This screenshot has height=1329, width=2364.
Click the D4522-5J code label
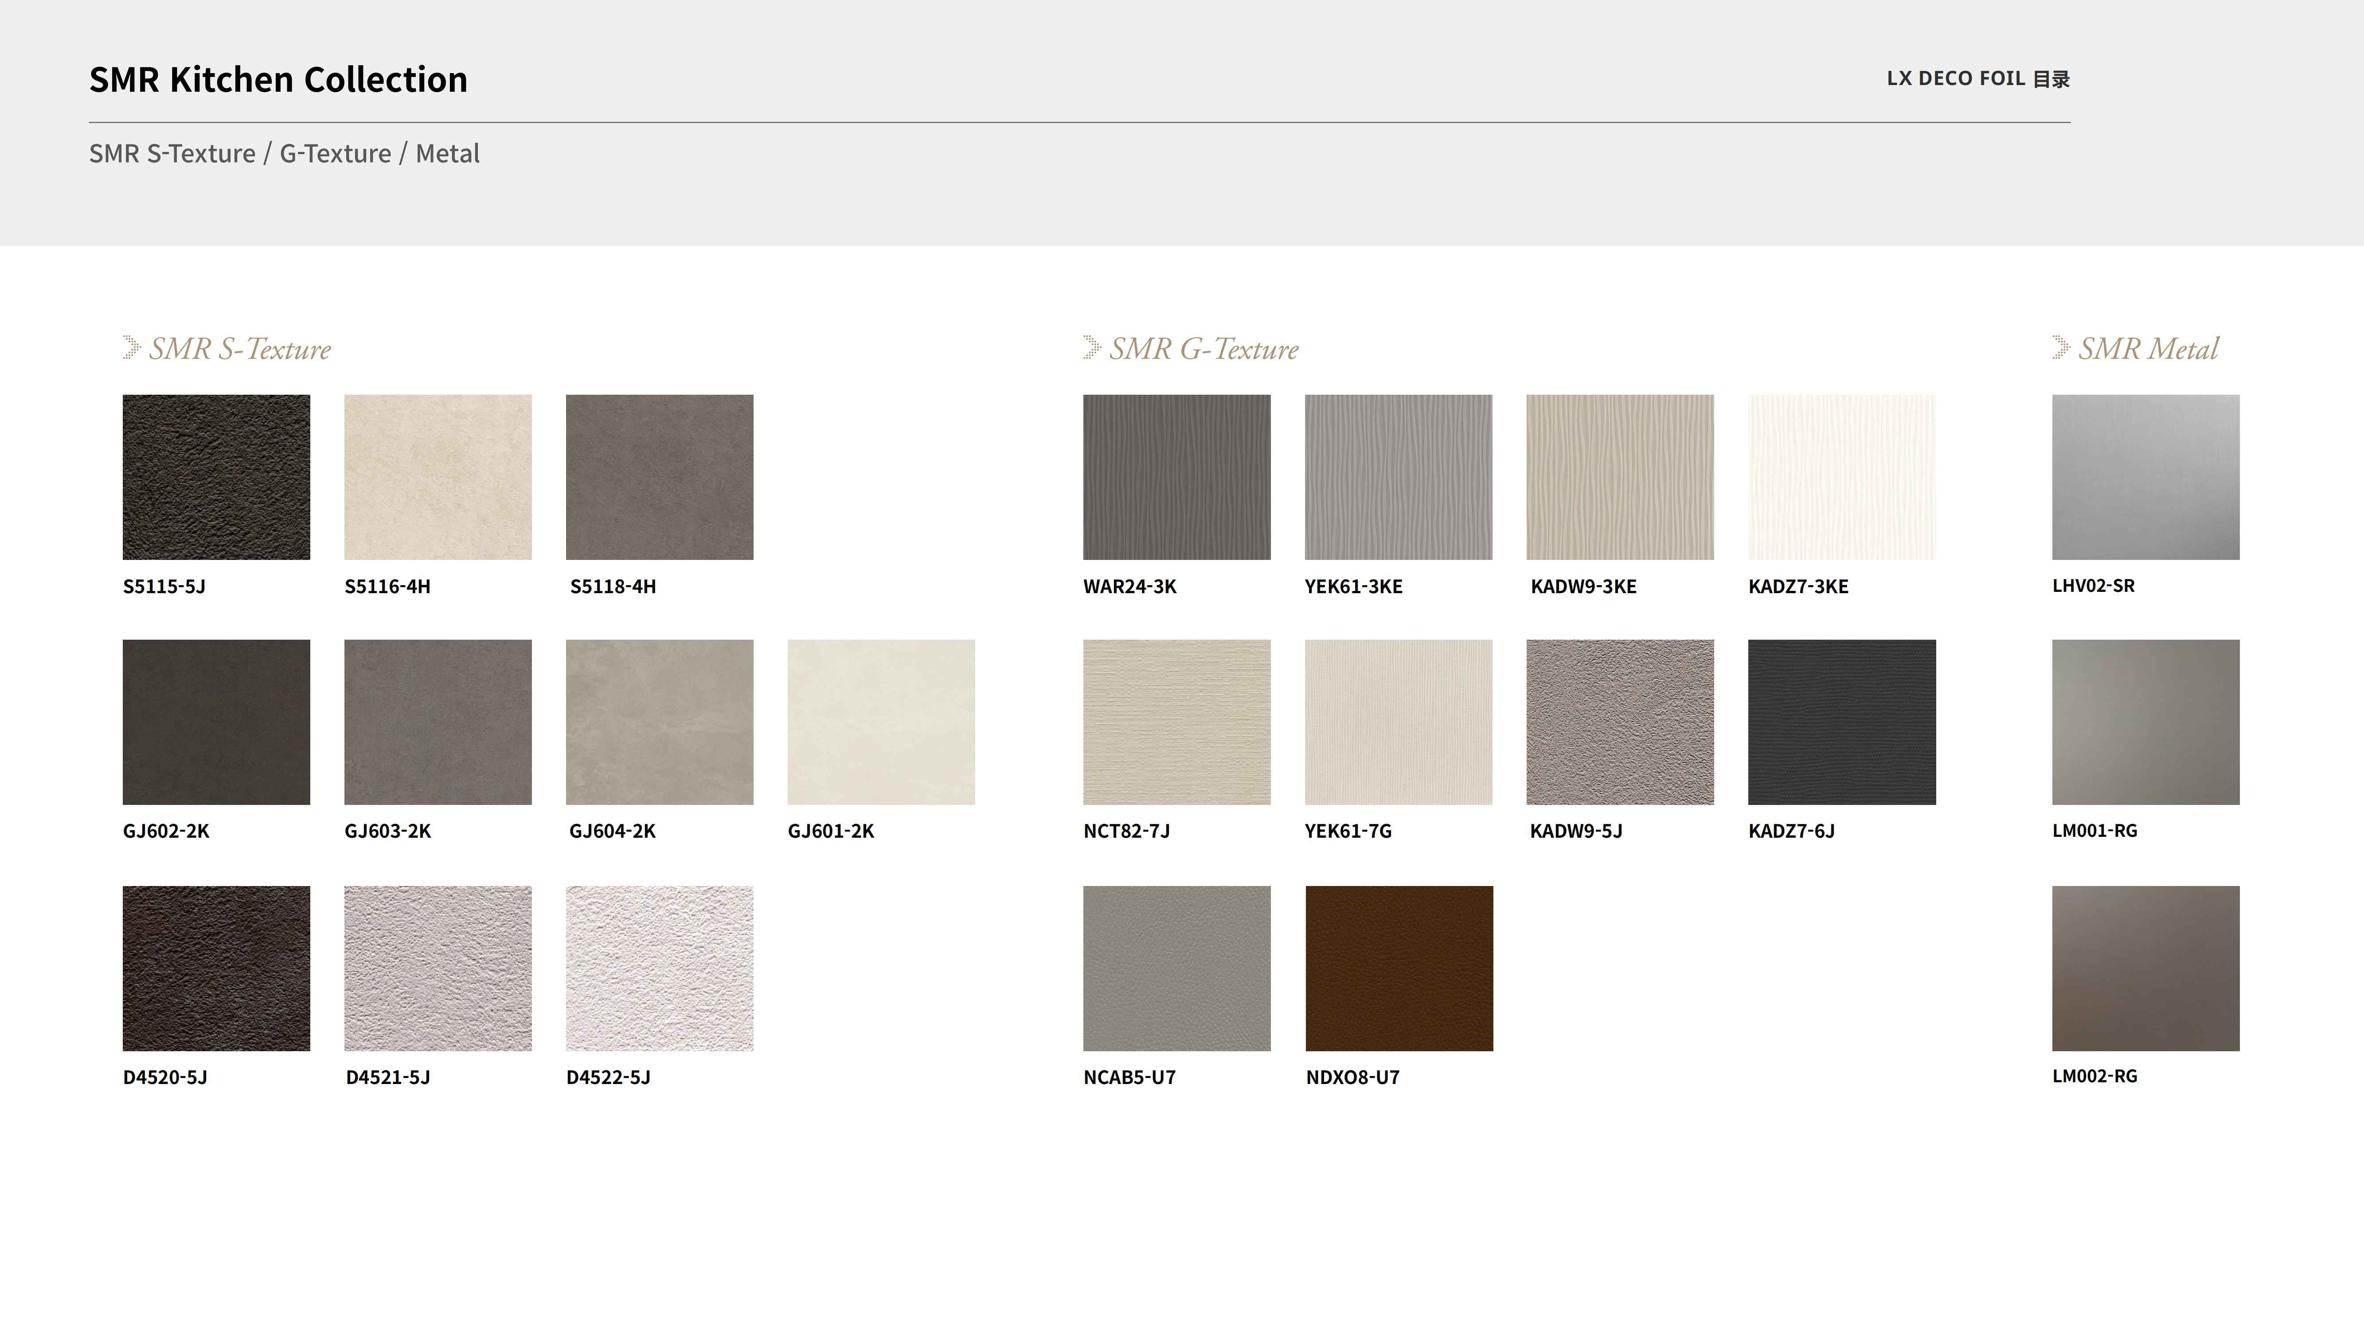click(x=609, y=1077)
